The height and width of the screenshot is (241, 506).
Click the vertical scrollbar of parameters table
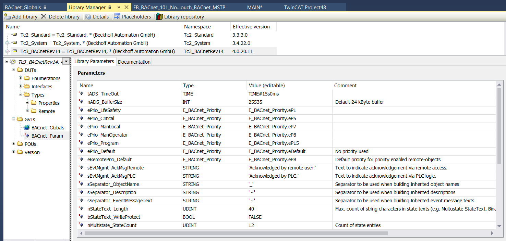(499, 126)
